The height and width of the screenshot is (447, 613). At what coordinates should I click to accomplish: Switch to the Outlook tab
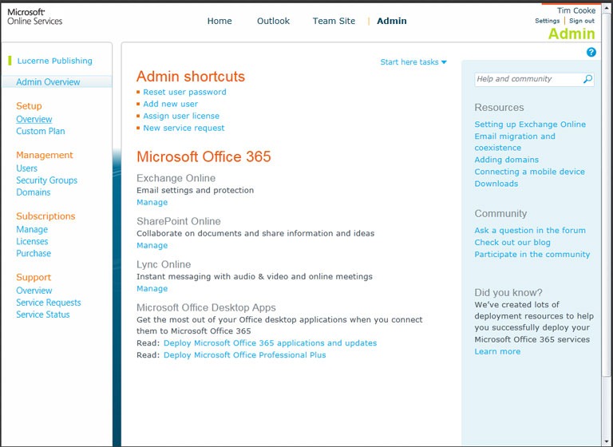click(x=273, y=21)
